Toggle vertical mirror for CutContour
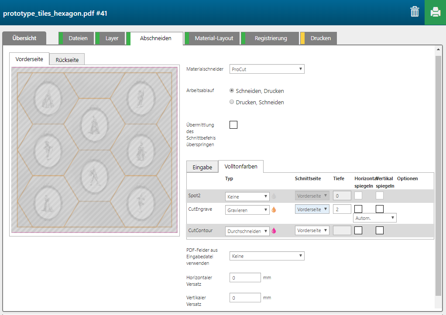446x315 pixels. (380, 230)
